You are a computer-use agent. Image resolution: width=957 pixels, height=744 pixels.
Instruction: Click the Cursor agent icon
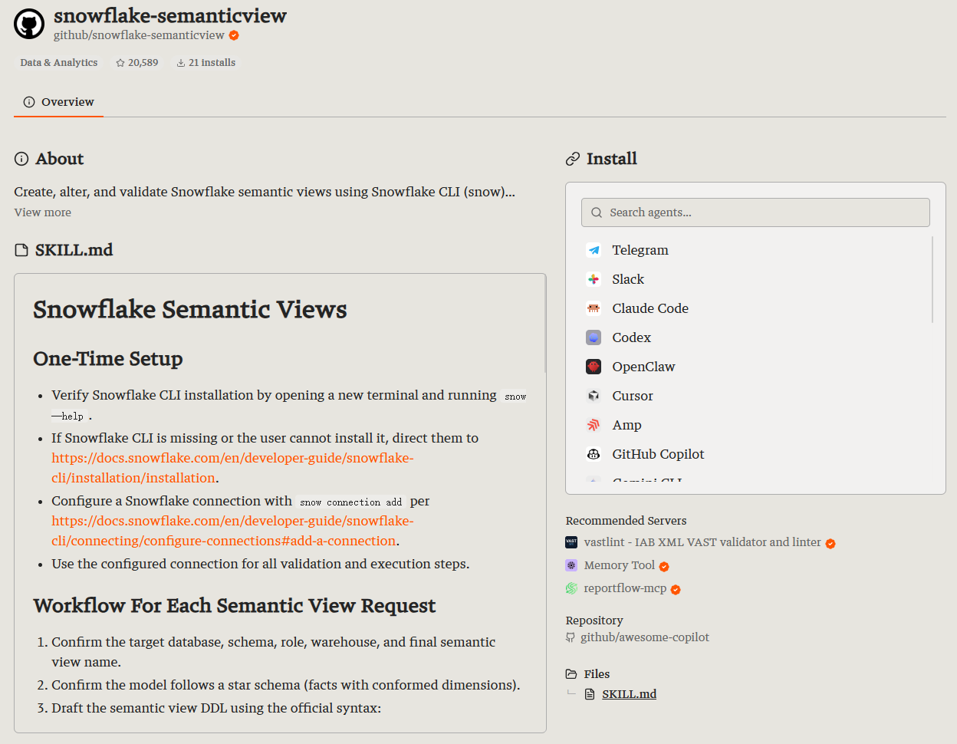click(x=594, y=396)
